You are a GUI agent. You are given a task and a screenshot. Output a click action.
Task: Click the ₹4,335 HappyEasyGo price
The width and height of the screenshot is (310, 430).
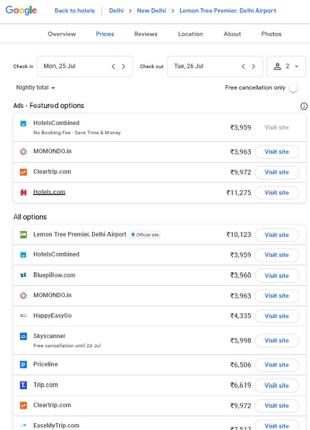tap(241, 316)
